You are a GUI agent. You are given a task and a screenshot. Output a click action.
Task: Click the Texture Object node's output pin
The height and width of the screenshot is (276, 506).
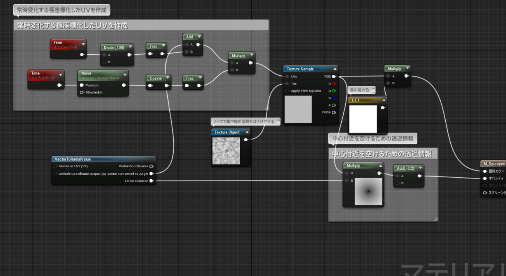[x=246, y=140]
